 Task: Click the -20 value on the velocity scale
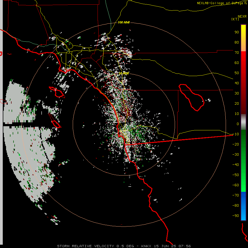[x=236, y=144]
